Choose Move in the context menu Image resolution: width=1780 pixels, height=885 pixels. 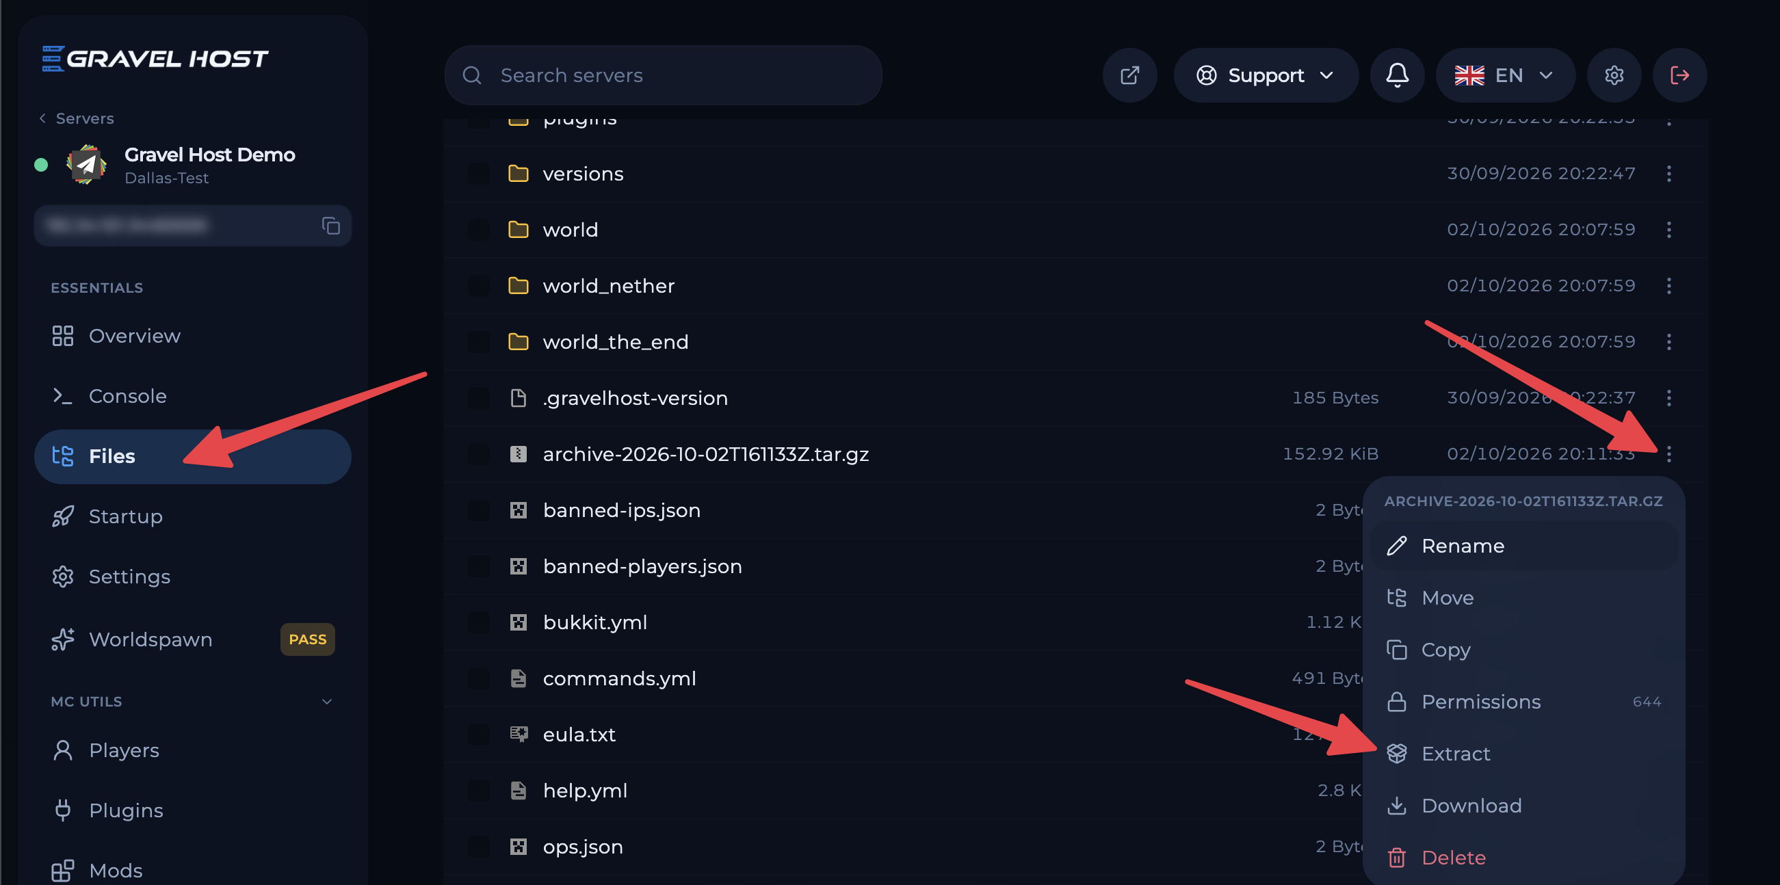[1523, 598]
